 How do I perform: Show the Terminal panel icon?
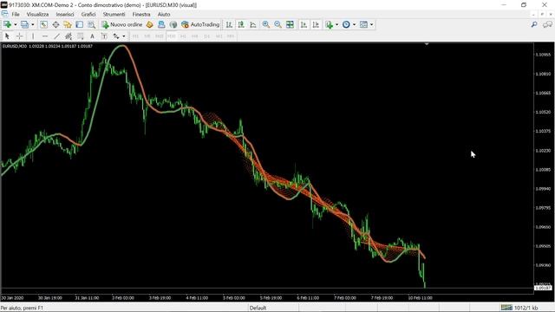[80, 24]
